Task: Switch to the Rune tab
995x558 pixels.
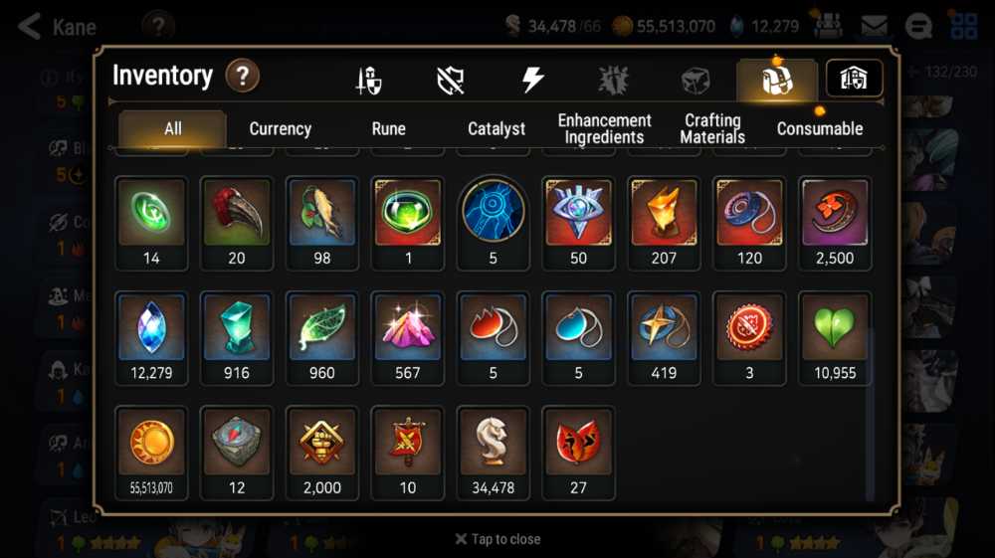Action: click(388, 128)
